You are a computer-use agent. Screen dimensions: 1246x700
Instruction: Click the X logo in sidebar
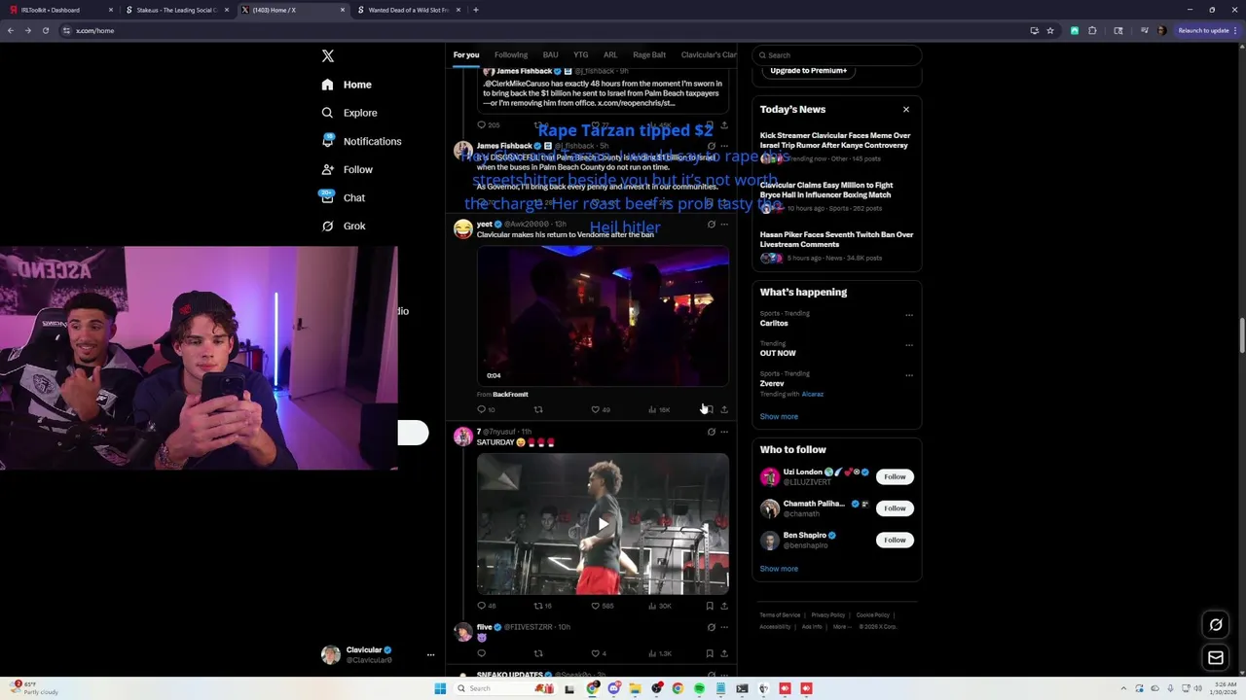coord(328,56)
